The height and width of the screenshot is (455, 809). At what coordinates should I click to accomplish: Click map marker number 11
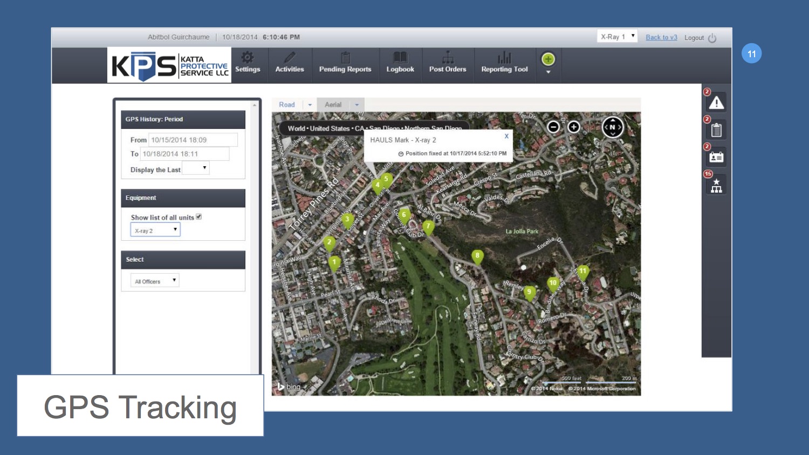click(583, 272)
